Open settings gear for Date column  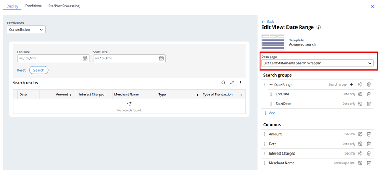[x=360, y=144]
